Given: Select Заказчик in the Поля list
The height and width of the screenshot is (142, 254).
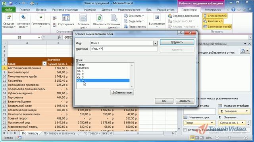Looking at the screenshot, I should tap(103, 68).
